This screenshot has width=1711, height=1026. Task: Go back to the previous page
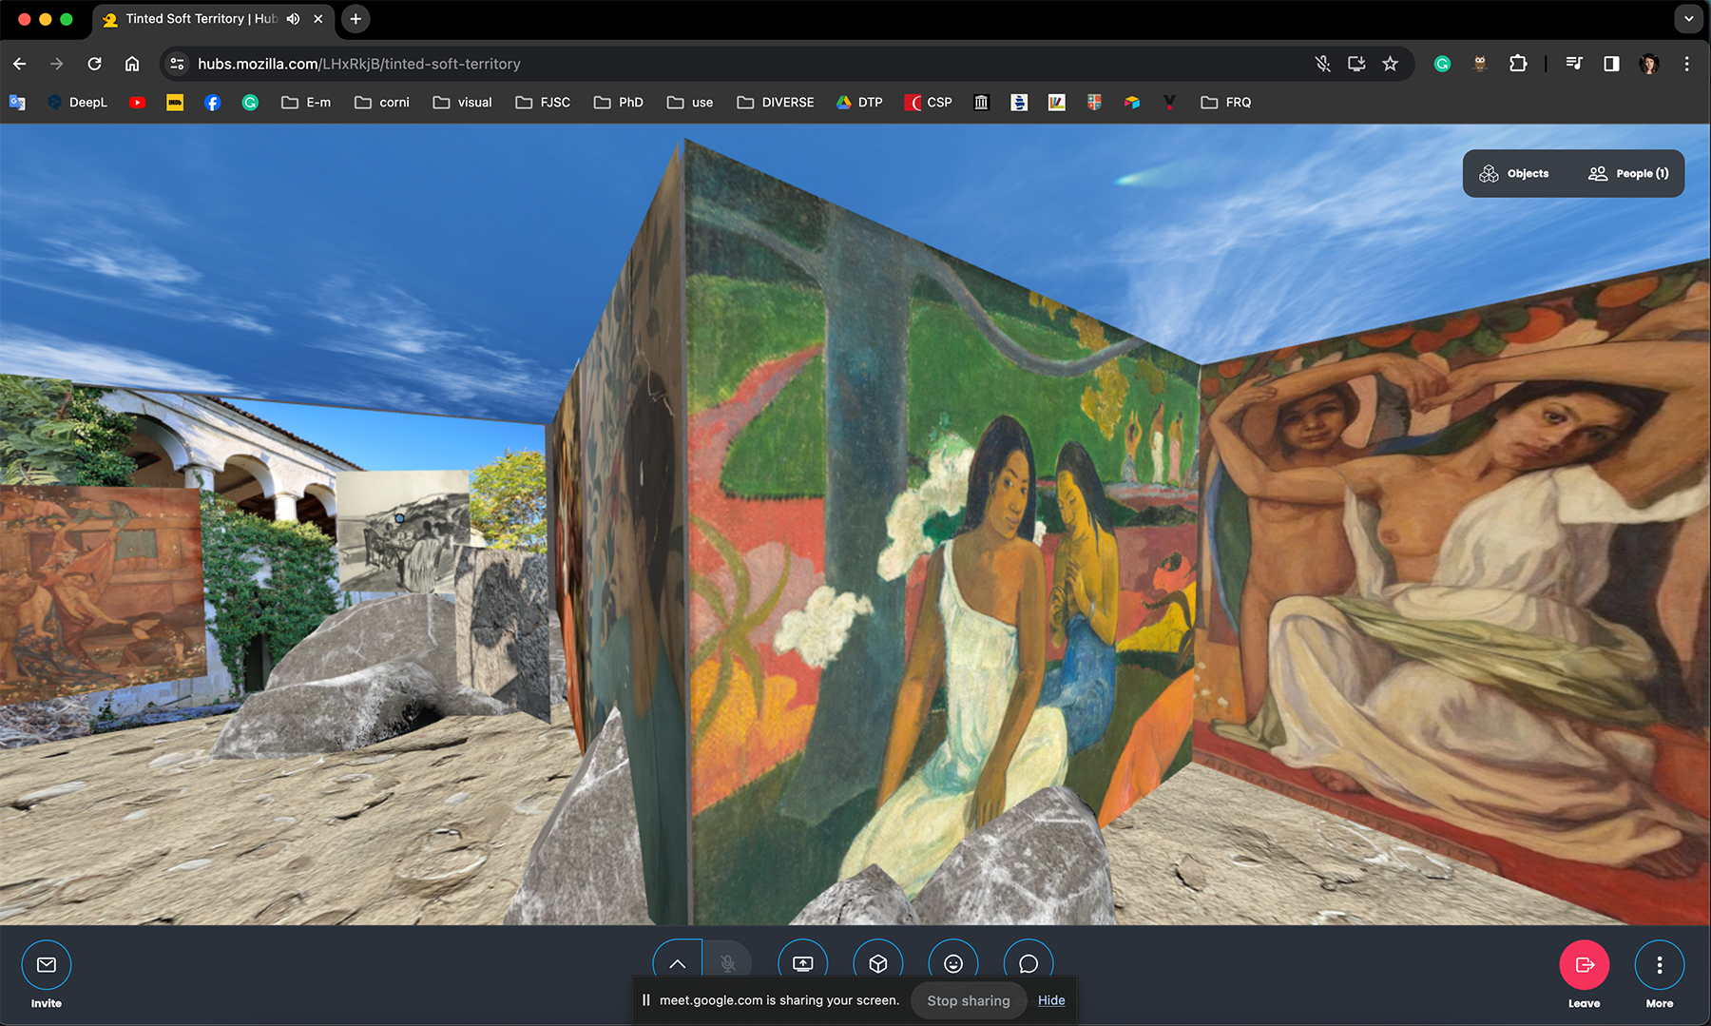(x=20, y=64)
